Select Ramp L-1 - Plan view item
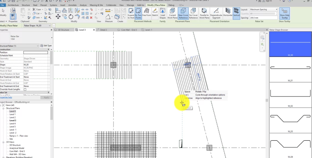Screen dimensions: 312x158 (19, 136)
